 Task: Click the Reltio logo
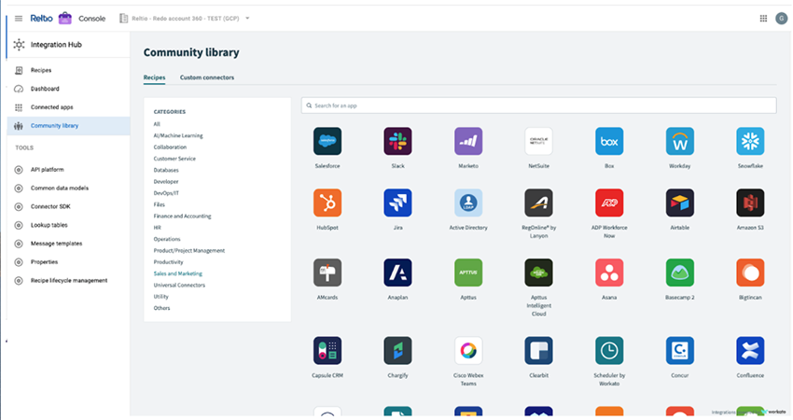[x=41, y=19]
